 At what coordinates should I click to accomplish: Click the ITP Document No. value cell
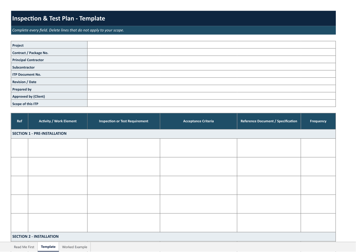pyautogui.click(x=212, y=74)
